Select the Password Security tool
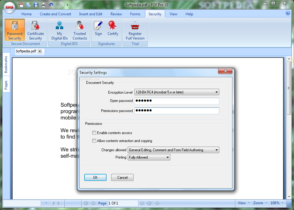The width and height of the screenshot is (294, 210). [x=15, y=30]
